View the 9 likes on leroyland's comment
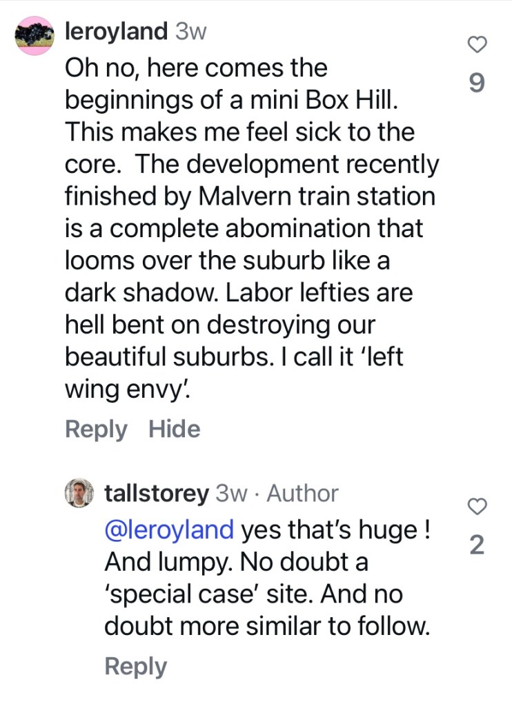Viewport: 512px width, 706px height. [x=477, y=83]
